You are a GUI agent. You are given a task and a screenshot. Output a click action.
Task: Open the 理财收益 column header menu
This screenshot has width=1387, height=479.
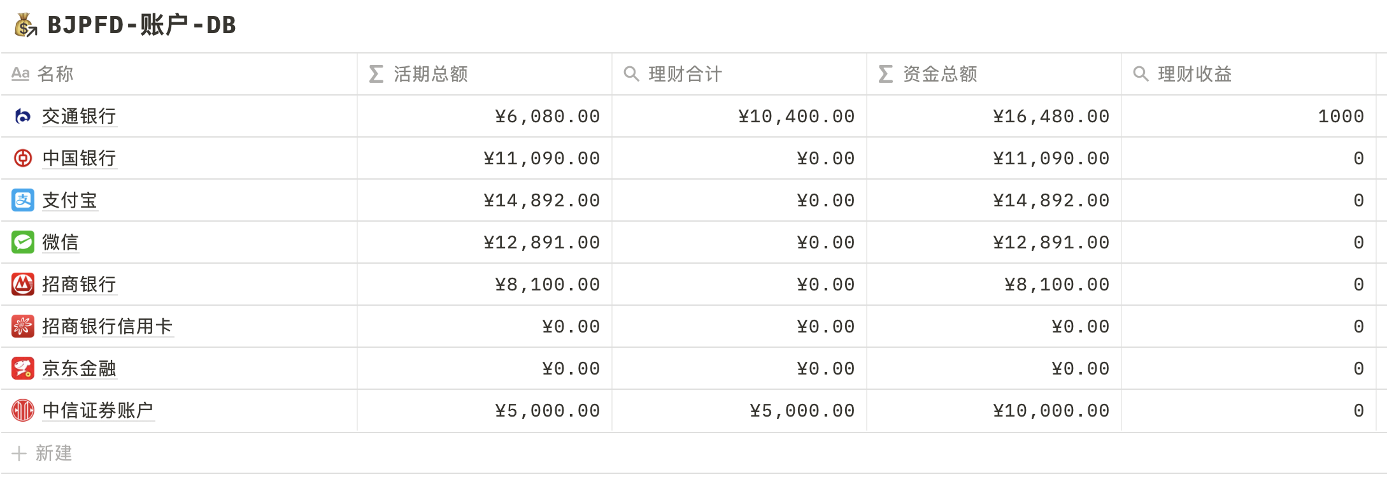(x=1195, y=74)
